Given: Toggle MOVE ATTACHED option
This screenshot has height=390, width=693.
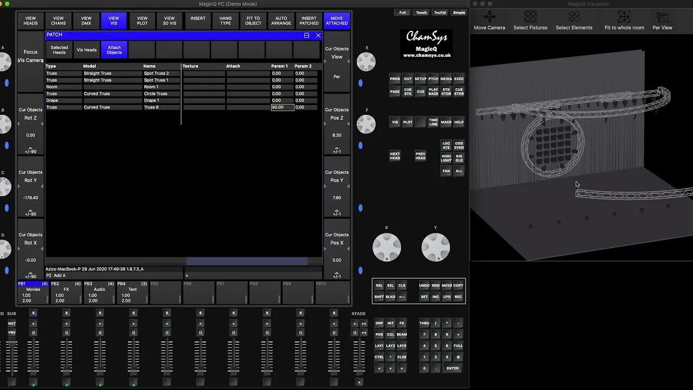Looking at the screenshot, I should [337, 21].
